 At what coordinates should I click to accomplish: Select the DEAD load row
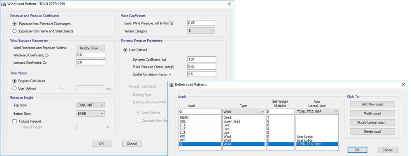click(x=200, y=117)
